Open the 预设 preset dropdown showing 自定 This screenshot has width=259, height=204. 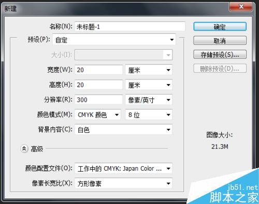point(114,40)
